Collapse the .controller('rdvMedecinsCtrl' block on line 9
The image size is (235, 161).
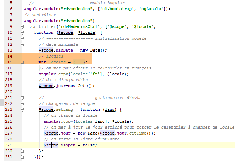(22, 26)
